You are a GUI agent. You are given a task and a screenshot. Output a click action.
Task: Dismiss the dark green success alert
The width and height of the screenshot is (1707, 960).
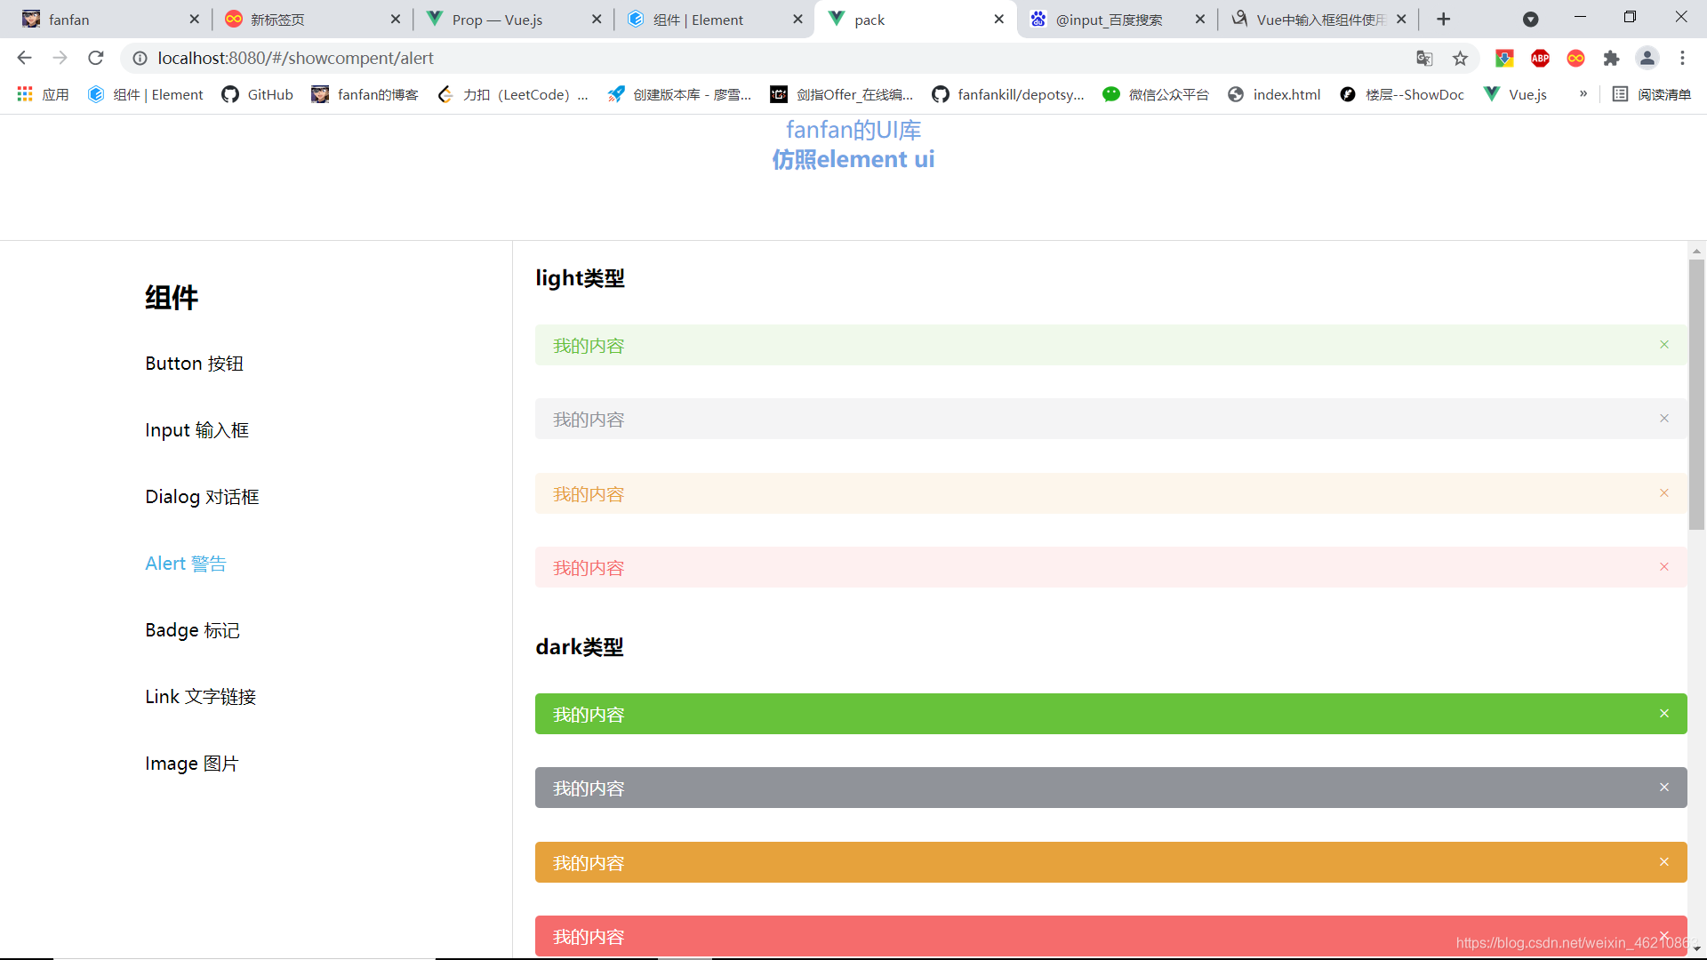tap(1663, 714)
